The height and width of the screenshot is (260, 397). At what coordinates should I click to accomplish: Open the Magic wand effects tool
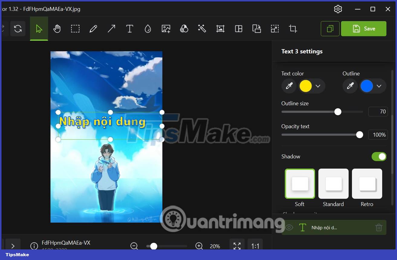pyautogui.click(x=202, y=29)
